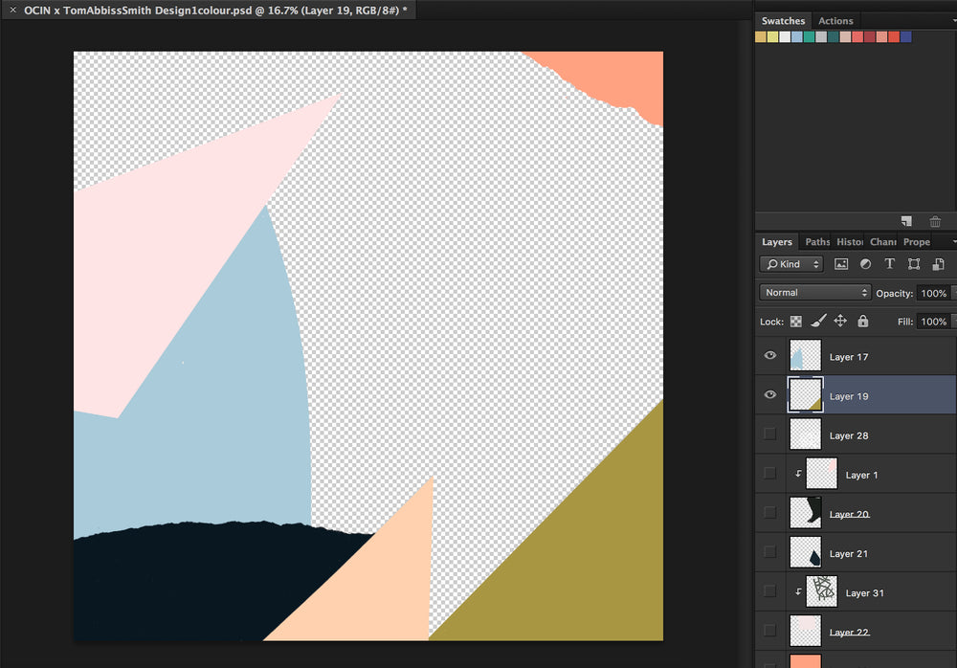This screenshot has width=957, height=668.
Task: Select the Layer 19 name
Action: [848, 396]
